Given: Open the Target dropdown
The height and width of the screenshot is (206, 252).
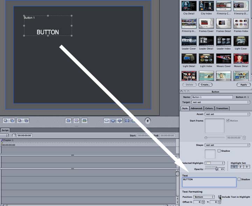Looking at the screenshot, I should pos(220,102).
